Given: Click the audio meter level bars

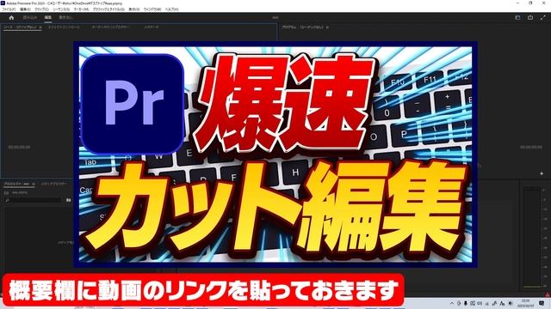Looking at the screenshot, I should tap(532, 237).
